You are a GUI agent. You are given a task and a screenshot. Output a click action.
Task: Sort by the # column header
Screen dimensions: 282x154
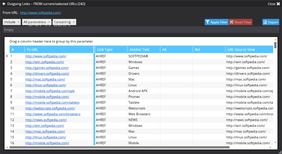click(x=17, y=49)
